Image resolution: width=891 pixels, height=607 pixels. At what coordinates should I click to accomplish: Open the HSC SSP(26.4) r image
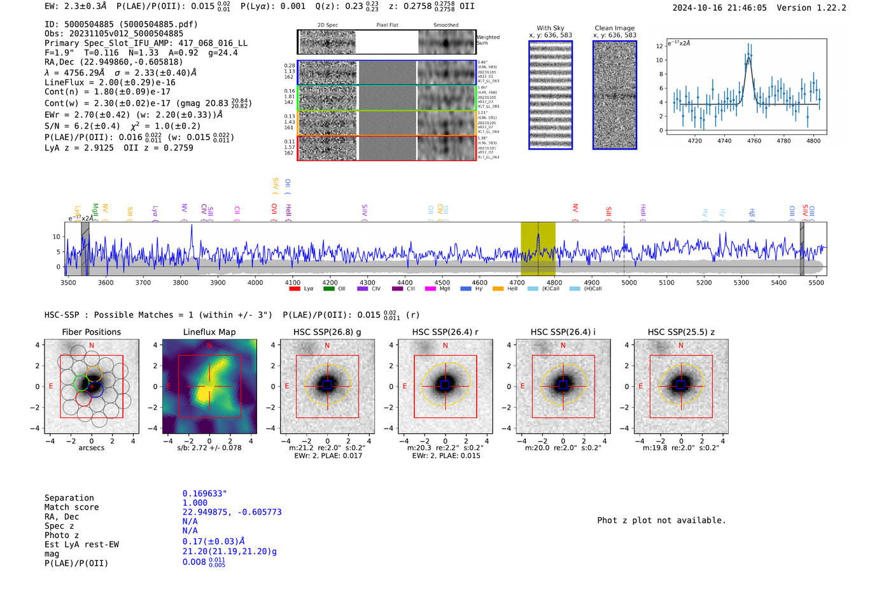[x=445, y=387]
